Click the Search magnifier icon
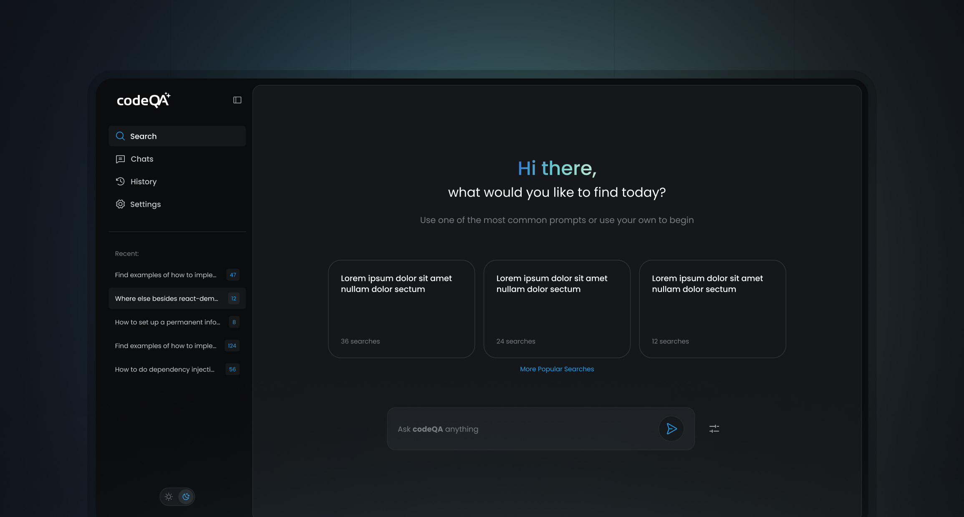 coord(120,136)
